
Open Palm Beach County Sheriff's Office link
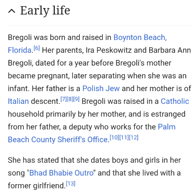(x=58, y=140)
